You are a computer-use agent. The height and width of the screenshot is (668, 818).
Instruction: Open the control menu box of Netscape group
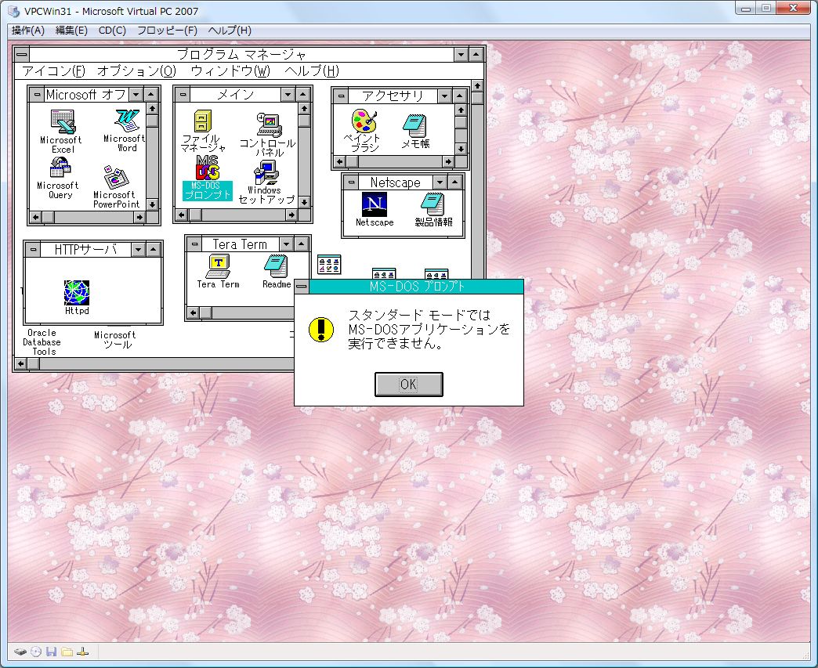pyautogui.click(x=351, y=182)
